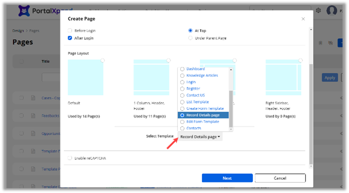Open the settings gear icon
This screenshot has height=193, width=349.
(318, 11)
